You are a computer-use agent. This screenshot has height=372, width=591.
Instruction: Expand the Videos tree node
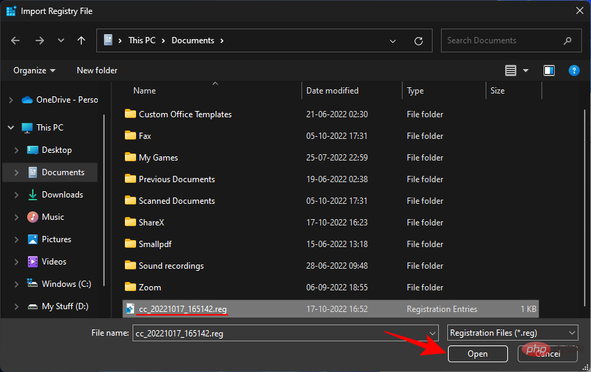pos(16,262)
